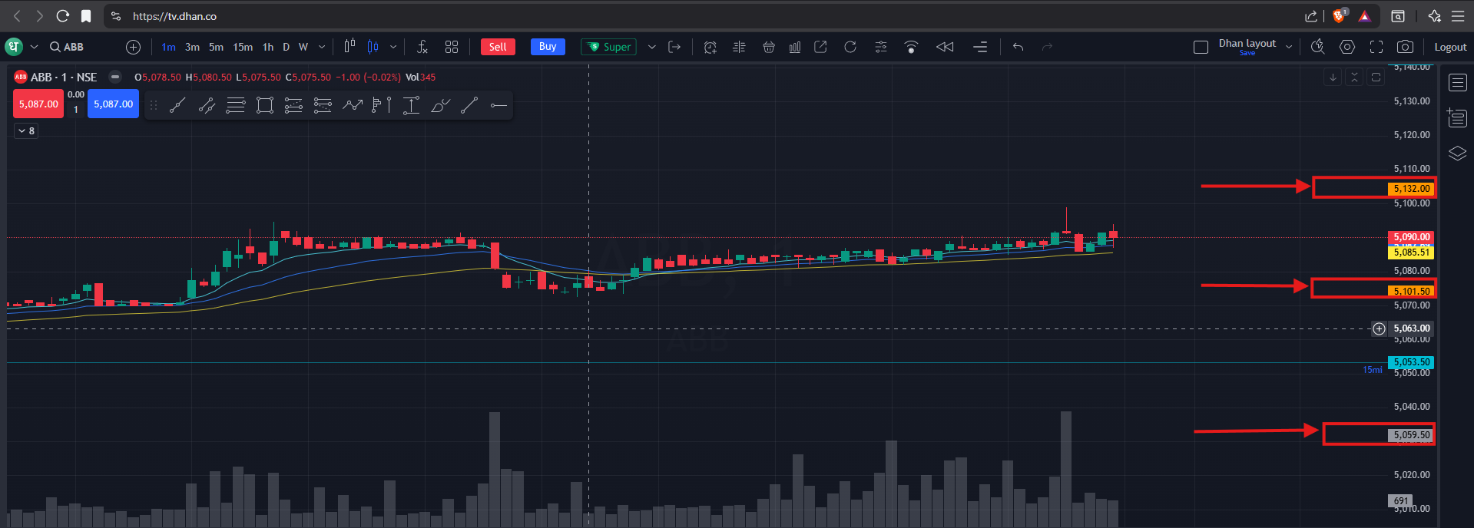This screenshot has width=1474, height=528.
Task: Take a chart snapshot with camera icon
Action: pos(1405,47)
